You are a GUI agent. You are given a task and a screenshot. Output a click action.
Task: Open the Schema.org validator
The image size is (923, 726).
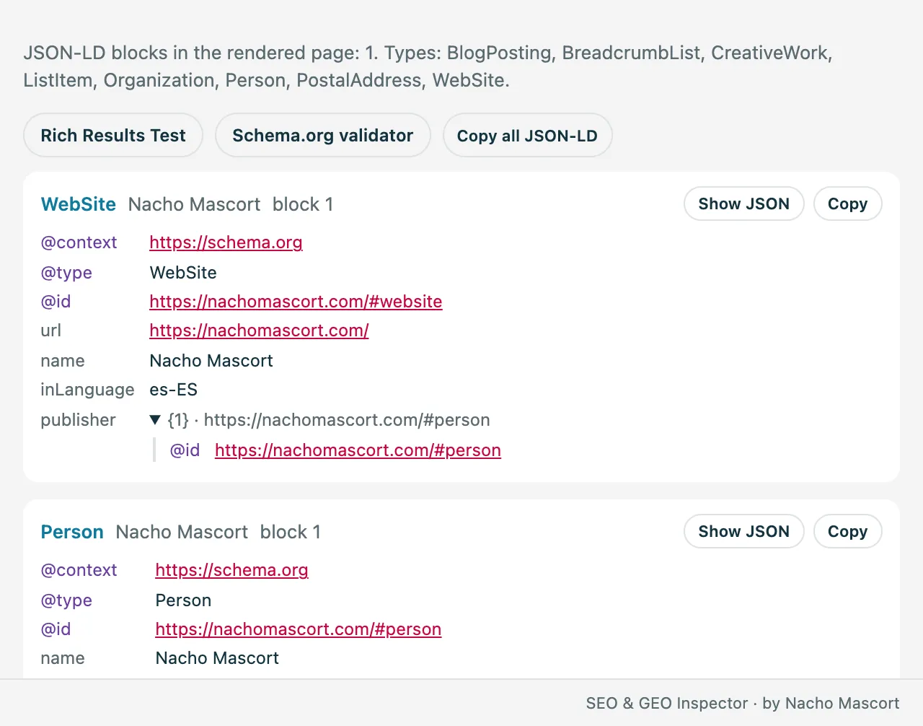(x=322, y=135)
